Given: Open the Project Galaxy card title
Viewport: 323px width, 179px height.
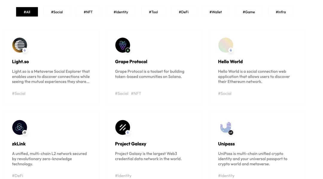Looking at the screenshot, I should pos(130,144).
